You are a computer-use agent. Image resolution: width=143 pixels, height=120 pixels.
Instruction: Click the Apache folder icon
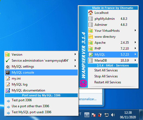(x=91, y=43)
